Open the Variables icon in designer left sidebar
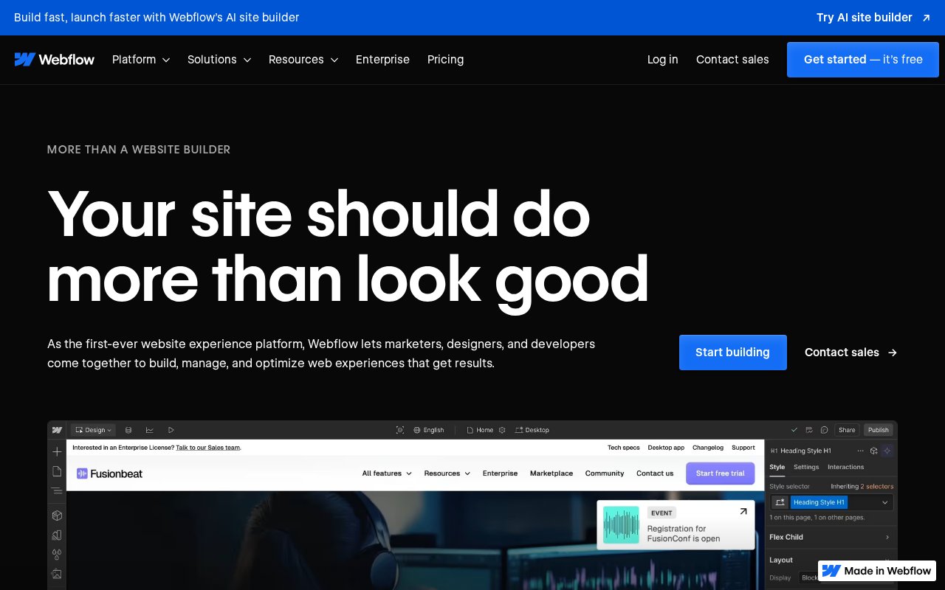 click(x=57, y=535)
